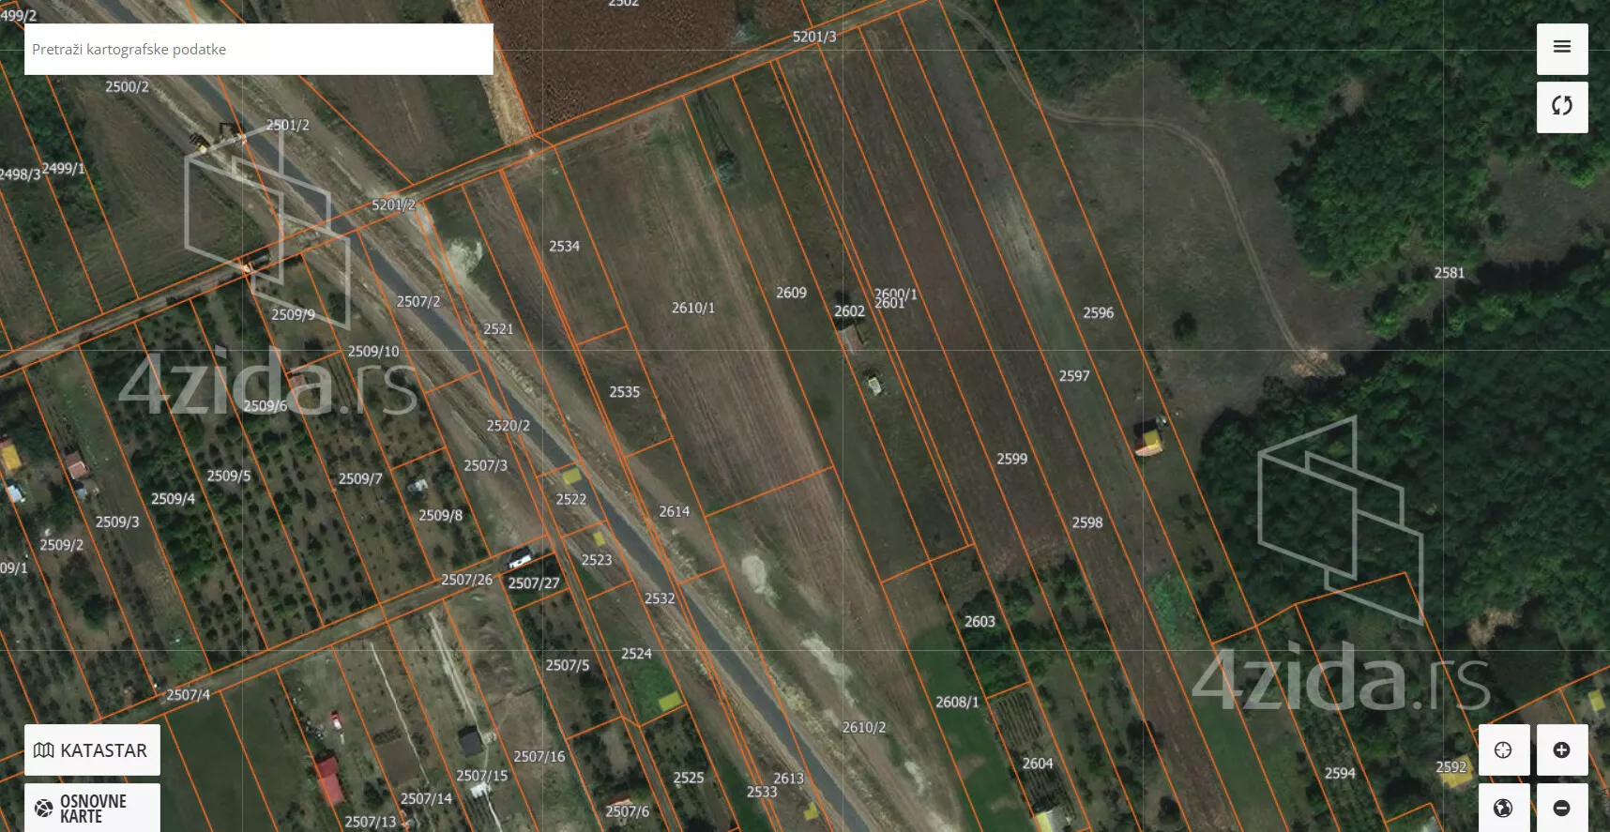Open the OSNOVNE KARTE base maps panel

pyautogui.click(x=92, y=808)
